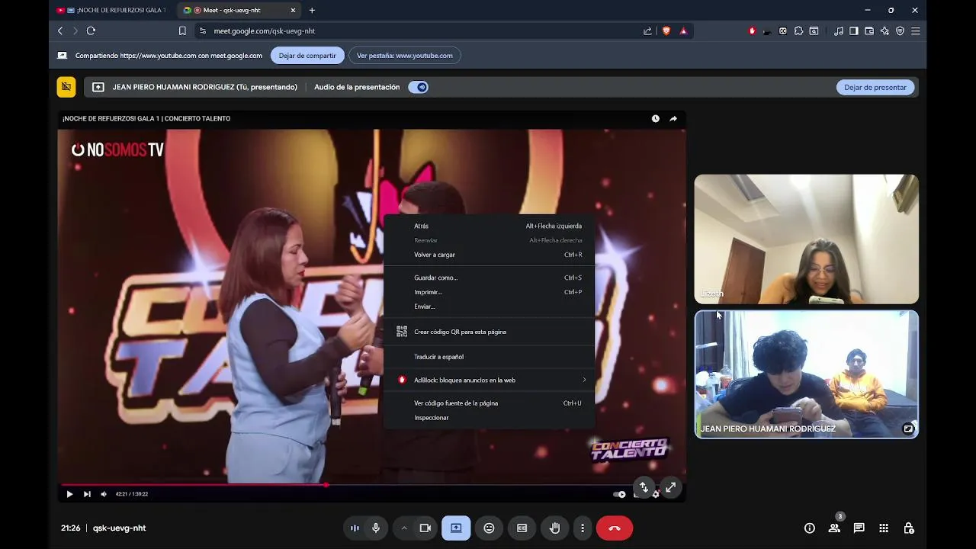Choose Imprimir... in context menu
The height and width of the screenshot is (549, 976).
tap(489, 292)
